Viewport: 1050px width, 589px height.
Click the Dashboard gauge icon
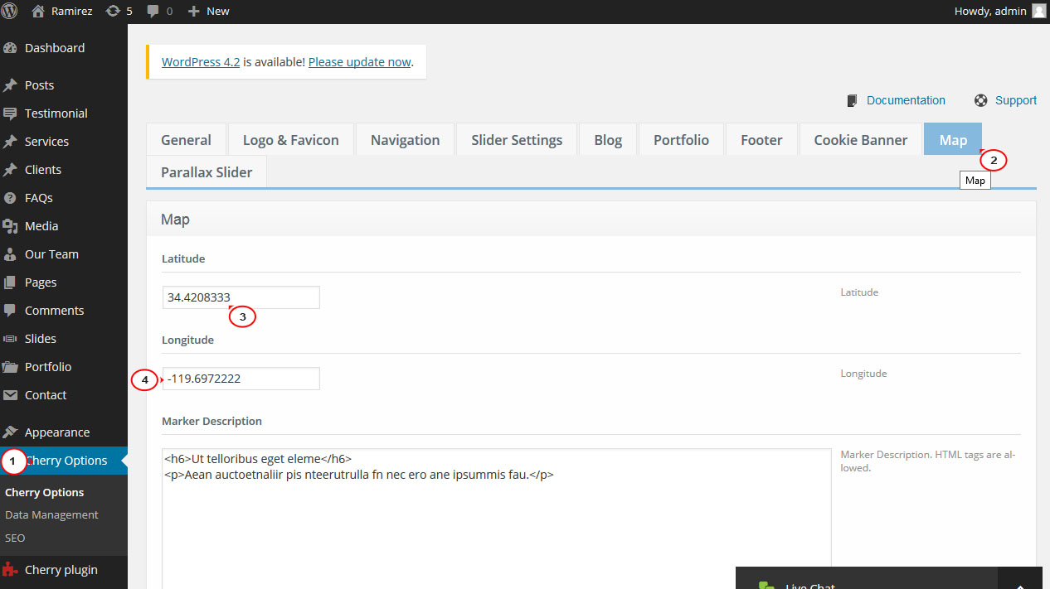point(10,48)
